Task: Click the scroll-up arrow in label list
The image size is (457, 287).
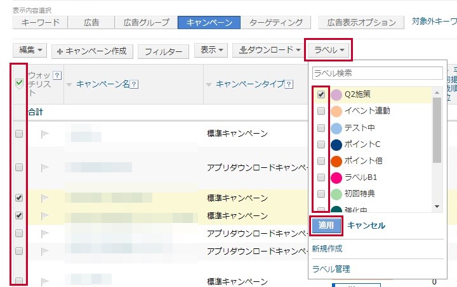Action: (437, 92)
